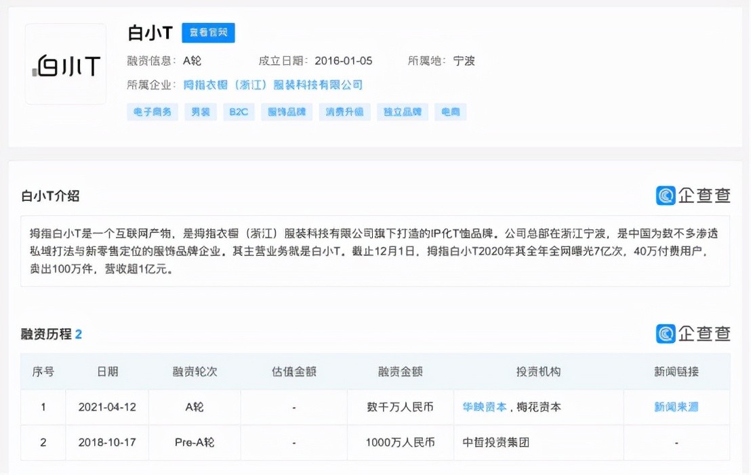Image resolution: width=751 pixels, height=475 pixels.
Task: Click the 梅花资本 investor name
Action: point(539,407)
